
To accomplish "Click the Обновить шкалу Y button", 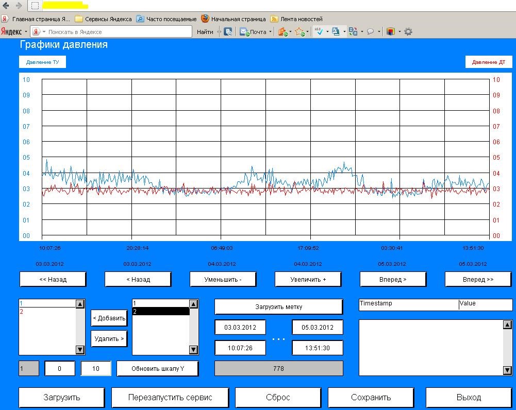I will click(x=157, y=369).
